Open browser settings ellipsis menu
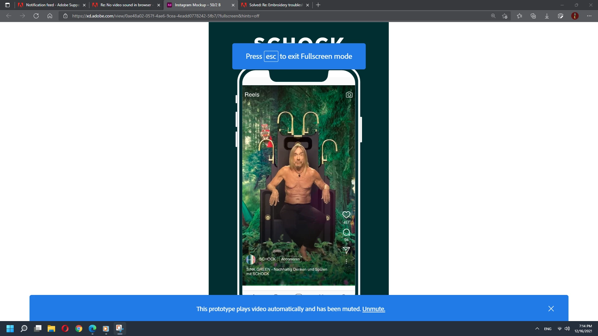 pos(589,16)
